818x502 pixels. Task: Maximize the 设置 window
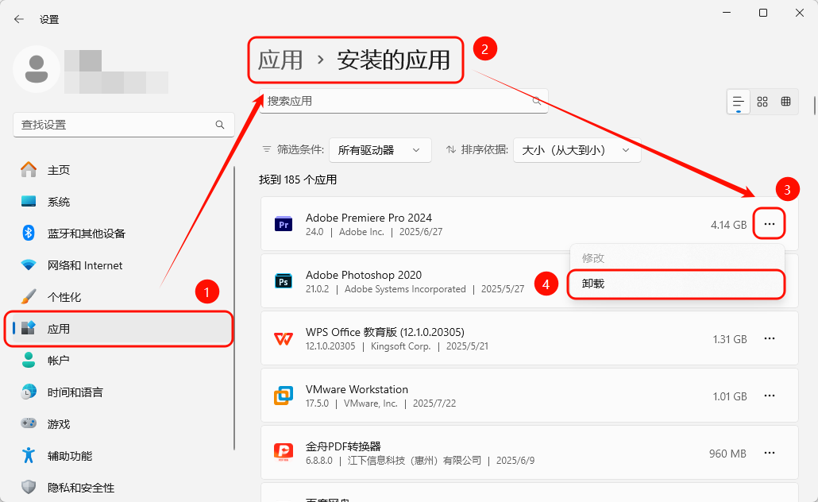coord(762,13)
